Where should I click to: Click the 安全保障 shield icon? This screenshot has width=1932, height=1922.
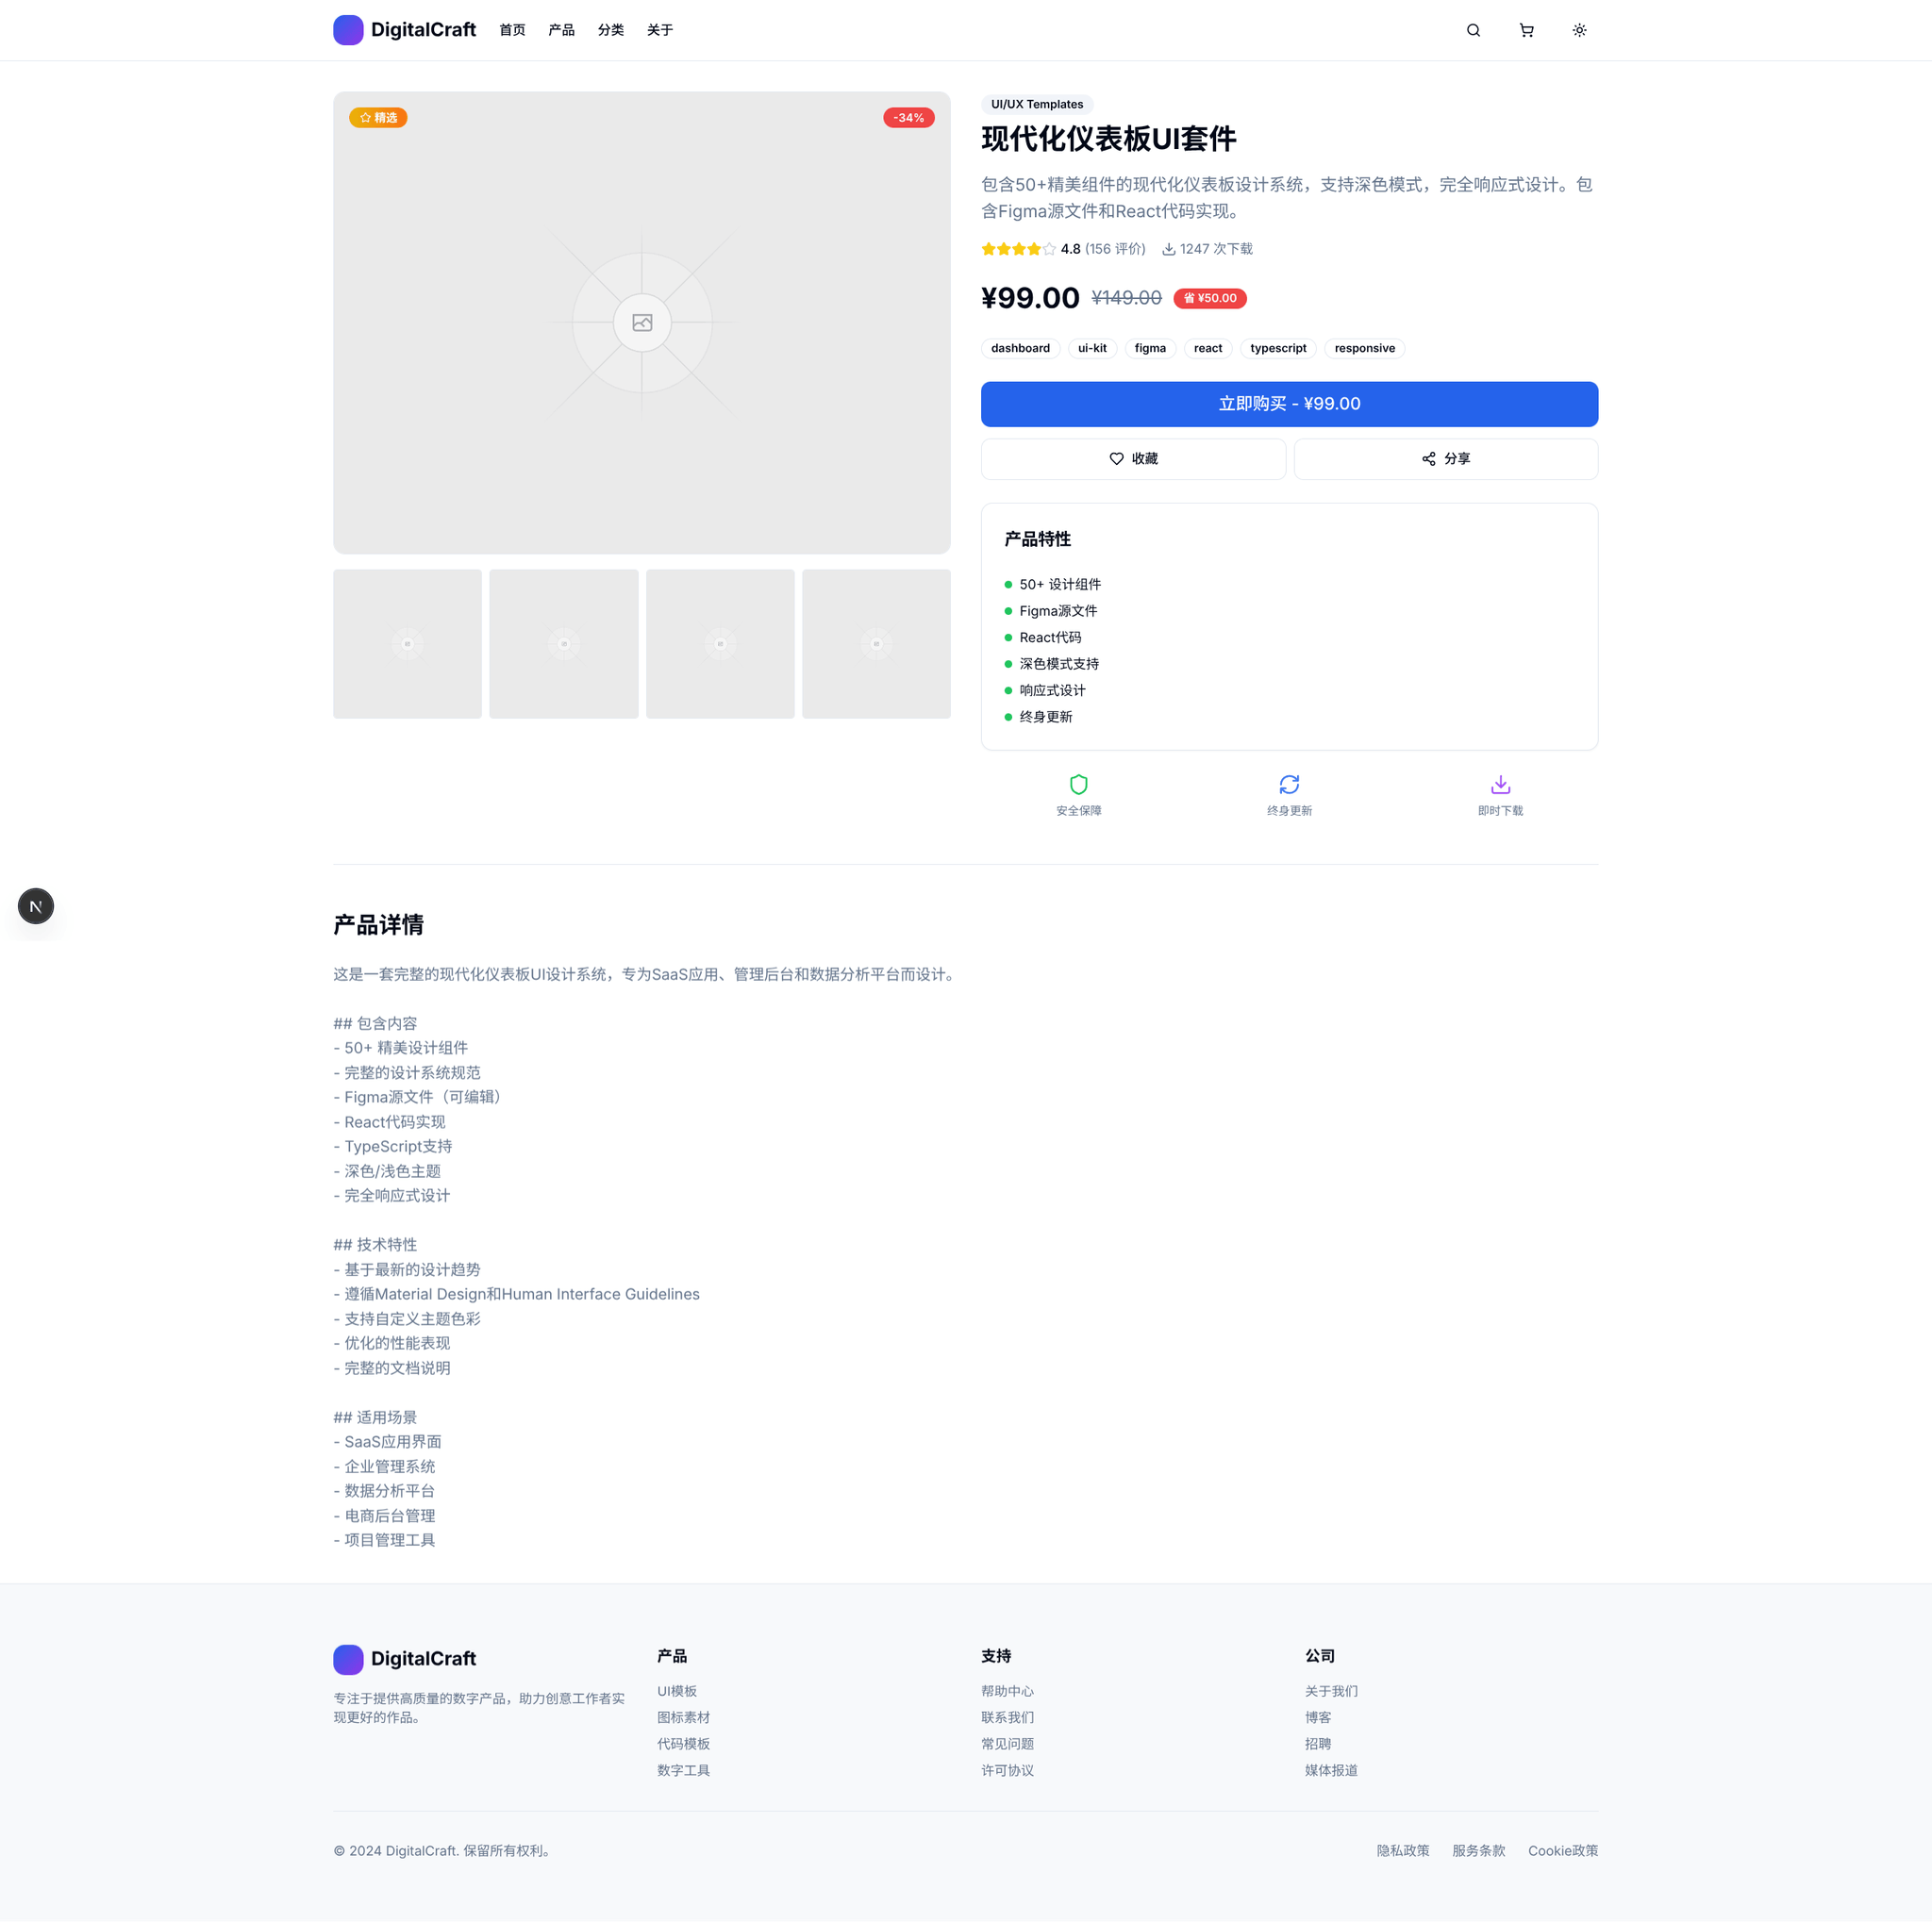(x=1078, y=785)
